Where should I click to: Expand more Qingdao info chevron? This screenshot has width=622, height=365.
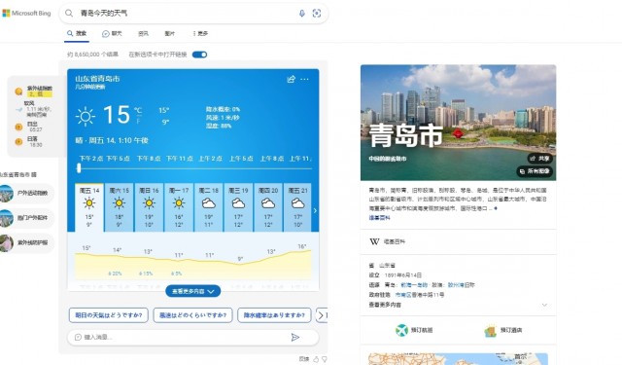coord(544,305)
